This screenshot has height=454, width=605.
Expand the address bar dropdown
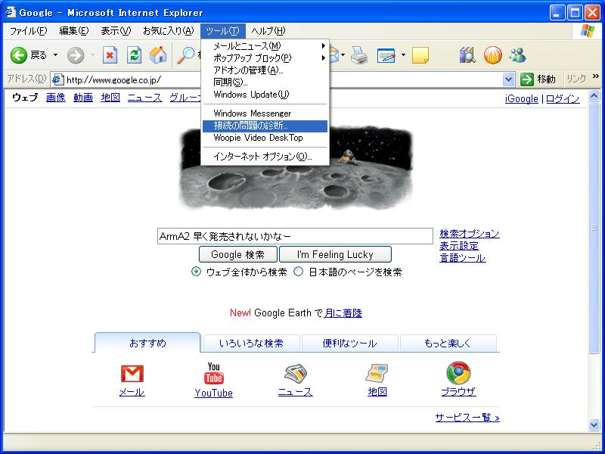508,80
